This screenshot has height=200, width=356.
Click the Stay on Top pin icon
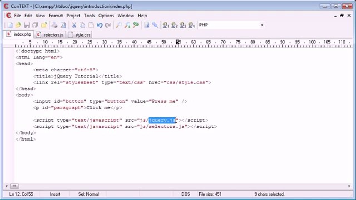point(155,25)
